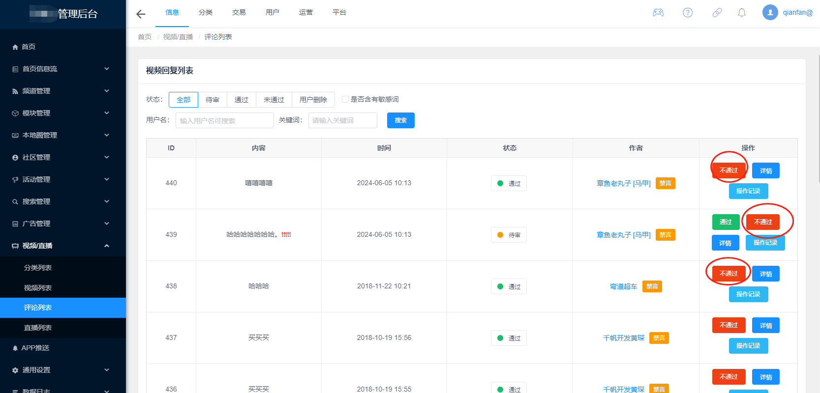Click the home icon beside 首页 in sidebar
The height and width of the screenshot is (393, 820).
tap(15, 47)
